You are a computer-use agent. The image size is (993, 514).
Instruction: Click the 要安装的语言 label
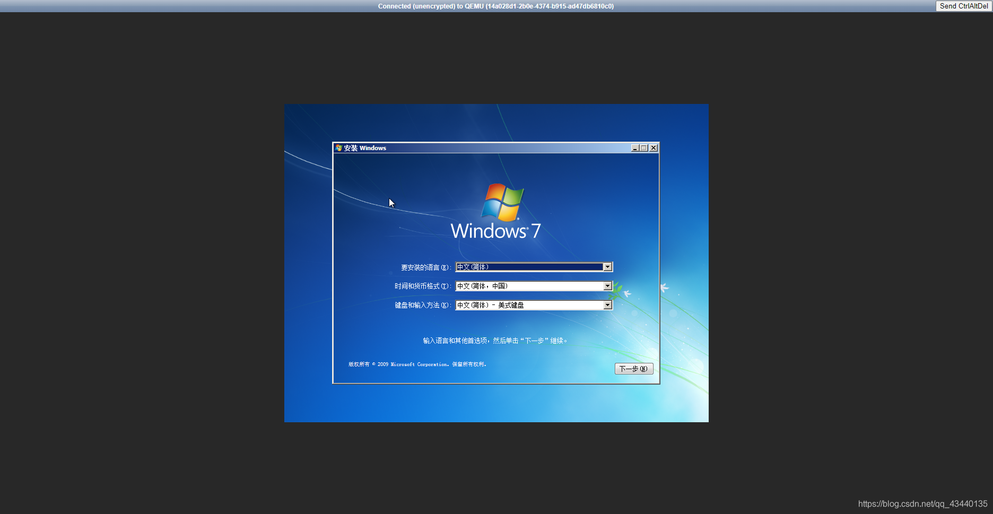426,267
